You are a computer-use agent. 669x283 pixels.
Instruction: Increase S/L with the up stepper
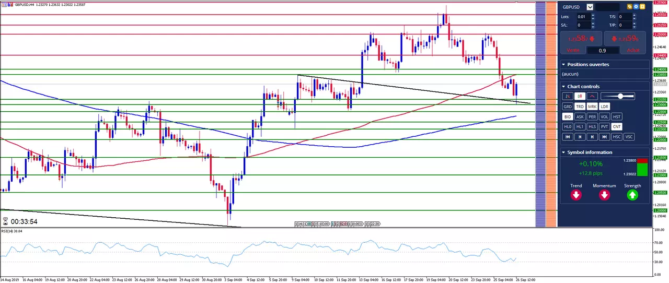pyautogui.click(x=593, y=23)
